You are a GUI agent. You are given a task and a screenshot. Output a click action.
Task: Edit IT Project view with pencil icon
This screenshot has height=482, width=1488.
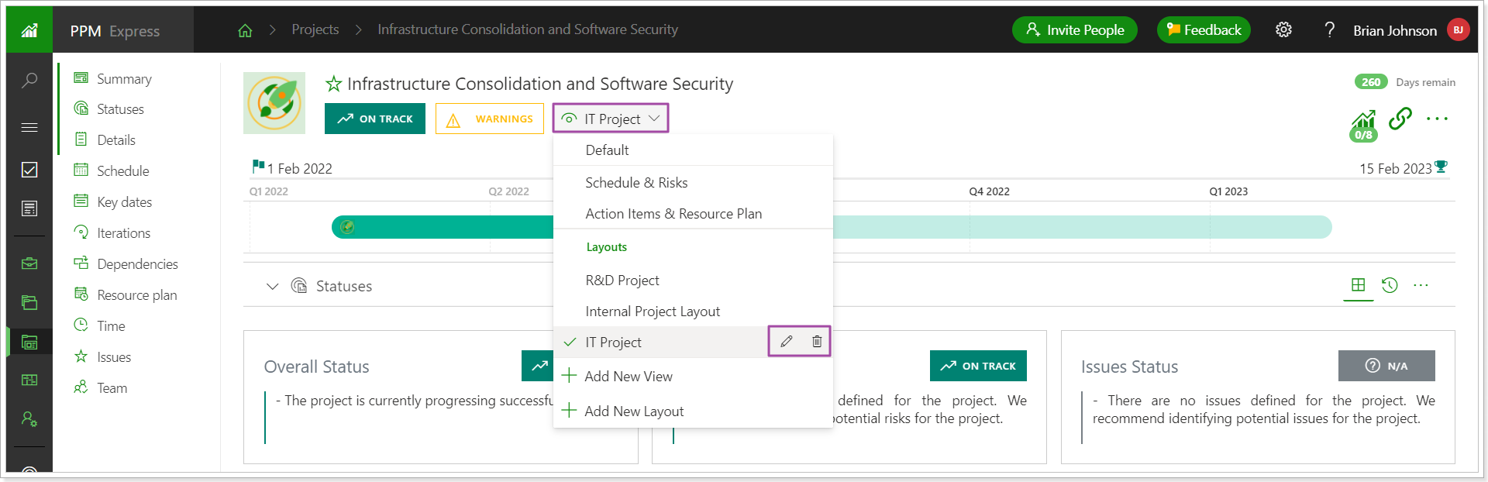click(x=786, y=341)
